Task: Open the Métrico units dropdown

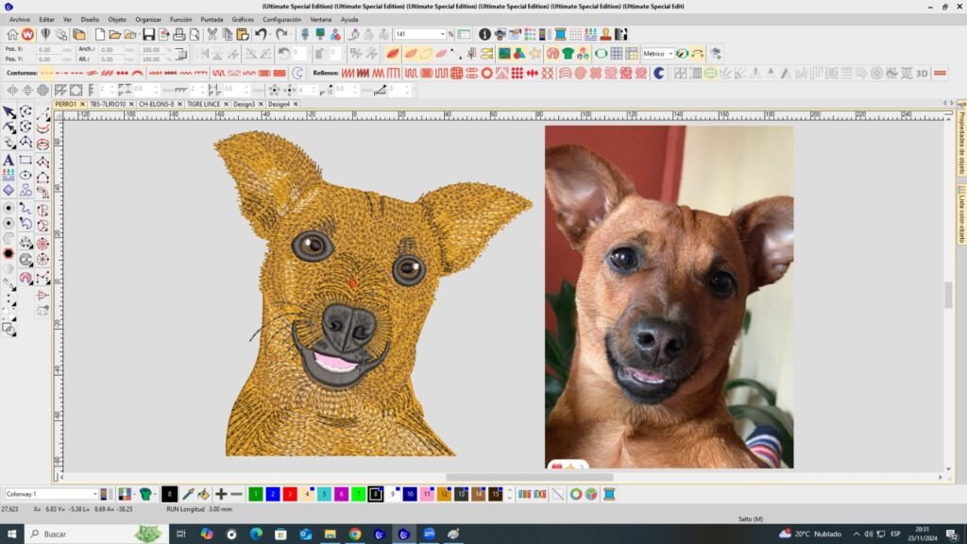Action: tap(671, 54)
